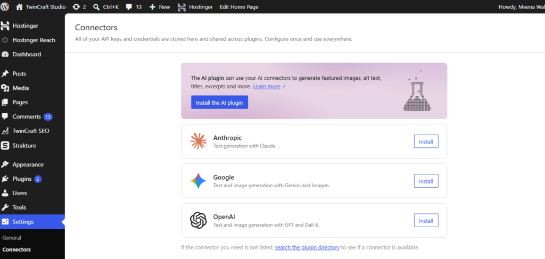
Task: Click the Install the AI plugin button
Action: [x=219, y=103]
